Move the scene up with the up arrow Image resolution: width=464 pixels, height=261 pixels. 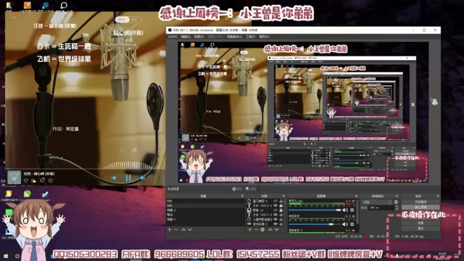183,230
